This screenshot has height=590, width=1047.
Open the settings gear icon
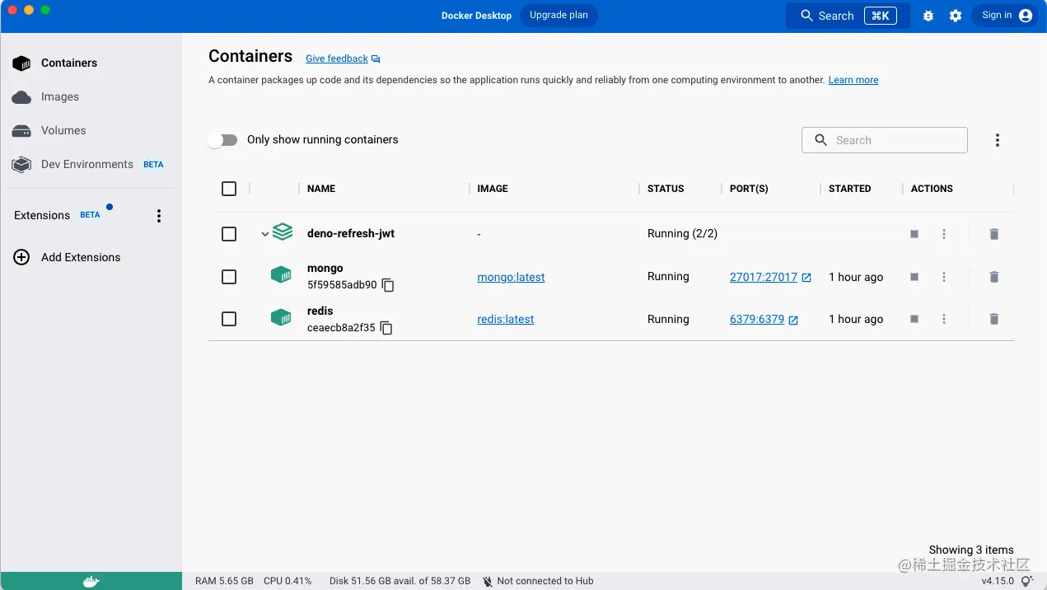[956, 16]
